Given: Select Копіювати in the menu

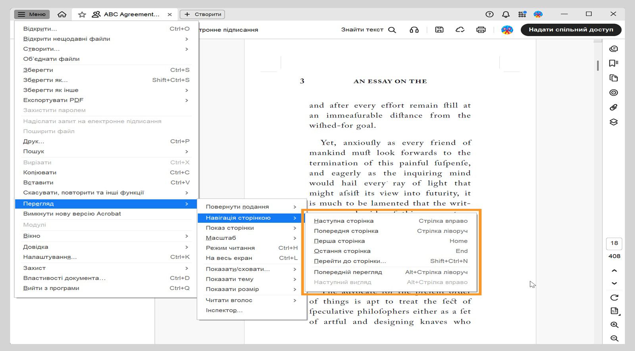Looking at the screenshot, I should point(106,172).
